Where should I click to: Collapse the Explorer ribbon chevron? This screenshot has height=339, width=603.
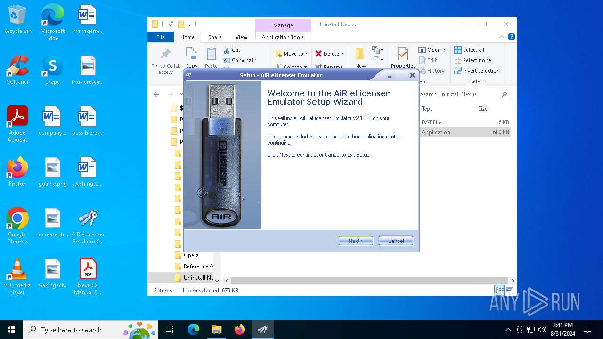coord(501,37)
